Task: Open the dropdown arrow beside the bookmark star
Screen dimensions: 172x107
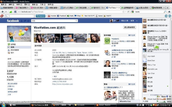Action: click(x=126, y=12)
